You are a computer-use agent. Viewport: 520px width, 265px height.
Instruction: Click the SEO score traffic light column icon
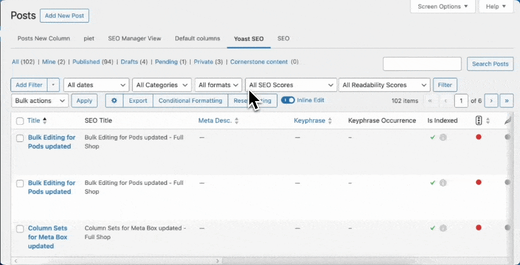click(479, 120)
